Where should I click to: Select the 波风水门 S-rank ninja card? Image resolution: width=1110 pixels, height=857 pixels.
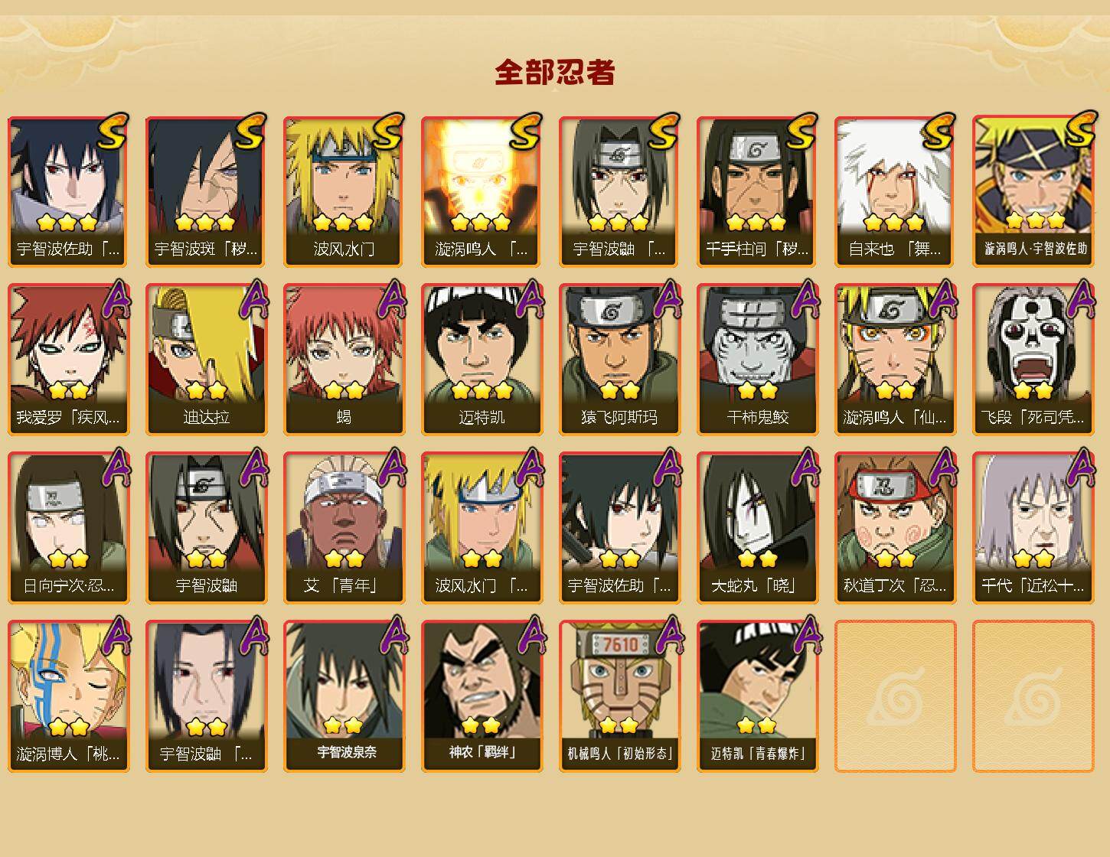344,191
